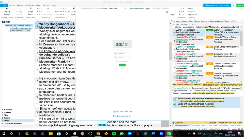
Task: Open the Windows notification center
Action: [x=239, y=134]
